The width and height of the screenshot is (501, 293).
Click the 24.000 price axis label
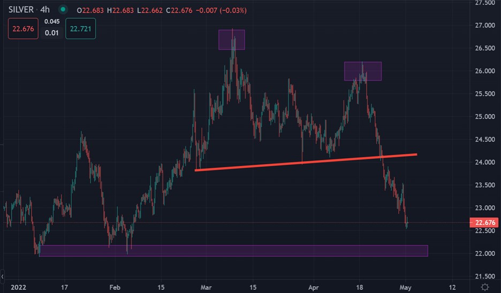(485, 162)
